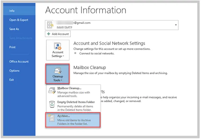This screenshot has width=201, height=139.
Task: Expand the Cleanup Tools dropdown button
Action: coord(57,74)
